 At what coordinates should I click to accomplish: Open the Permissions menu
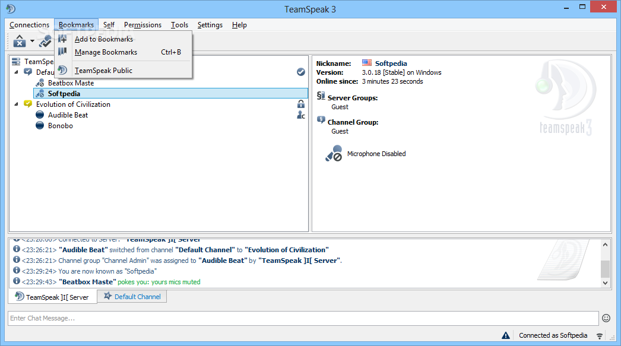142,24
